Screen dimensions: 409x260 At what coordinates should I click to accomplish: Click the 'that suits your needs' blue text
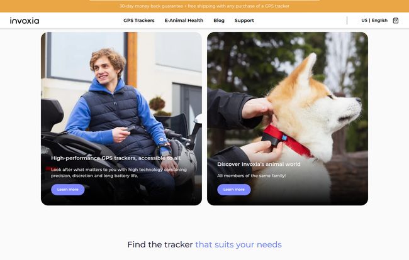pyautogui.click(x=238, y=245)
